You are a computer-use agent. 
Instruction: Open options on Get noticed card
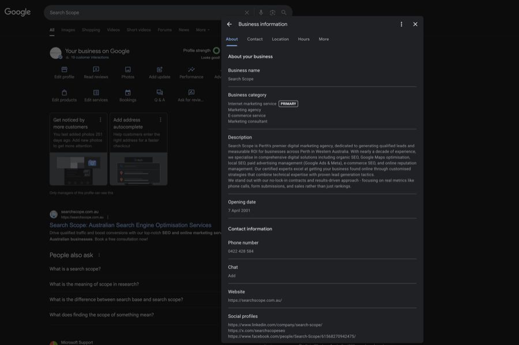pyautogui.click(x=100, y=120)
